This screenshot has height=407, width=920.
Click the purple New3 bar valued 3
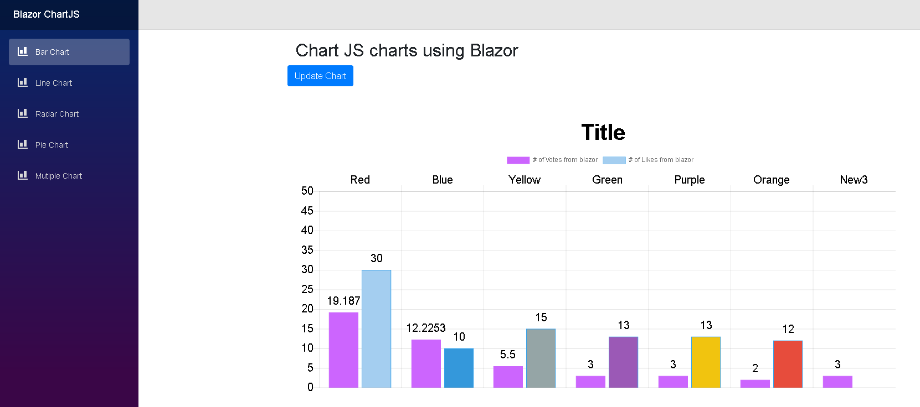point(837,382)
